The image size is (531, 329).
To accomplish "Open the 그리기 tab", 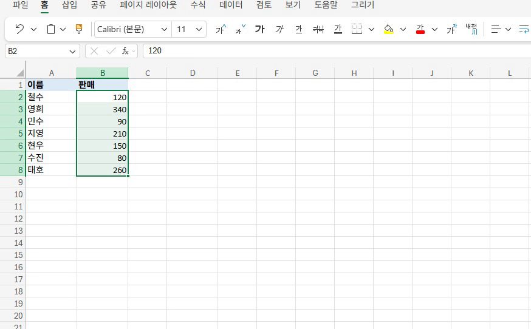I will tap(362, 5).
